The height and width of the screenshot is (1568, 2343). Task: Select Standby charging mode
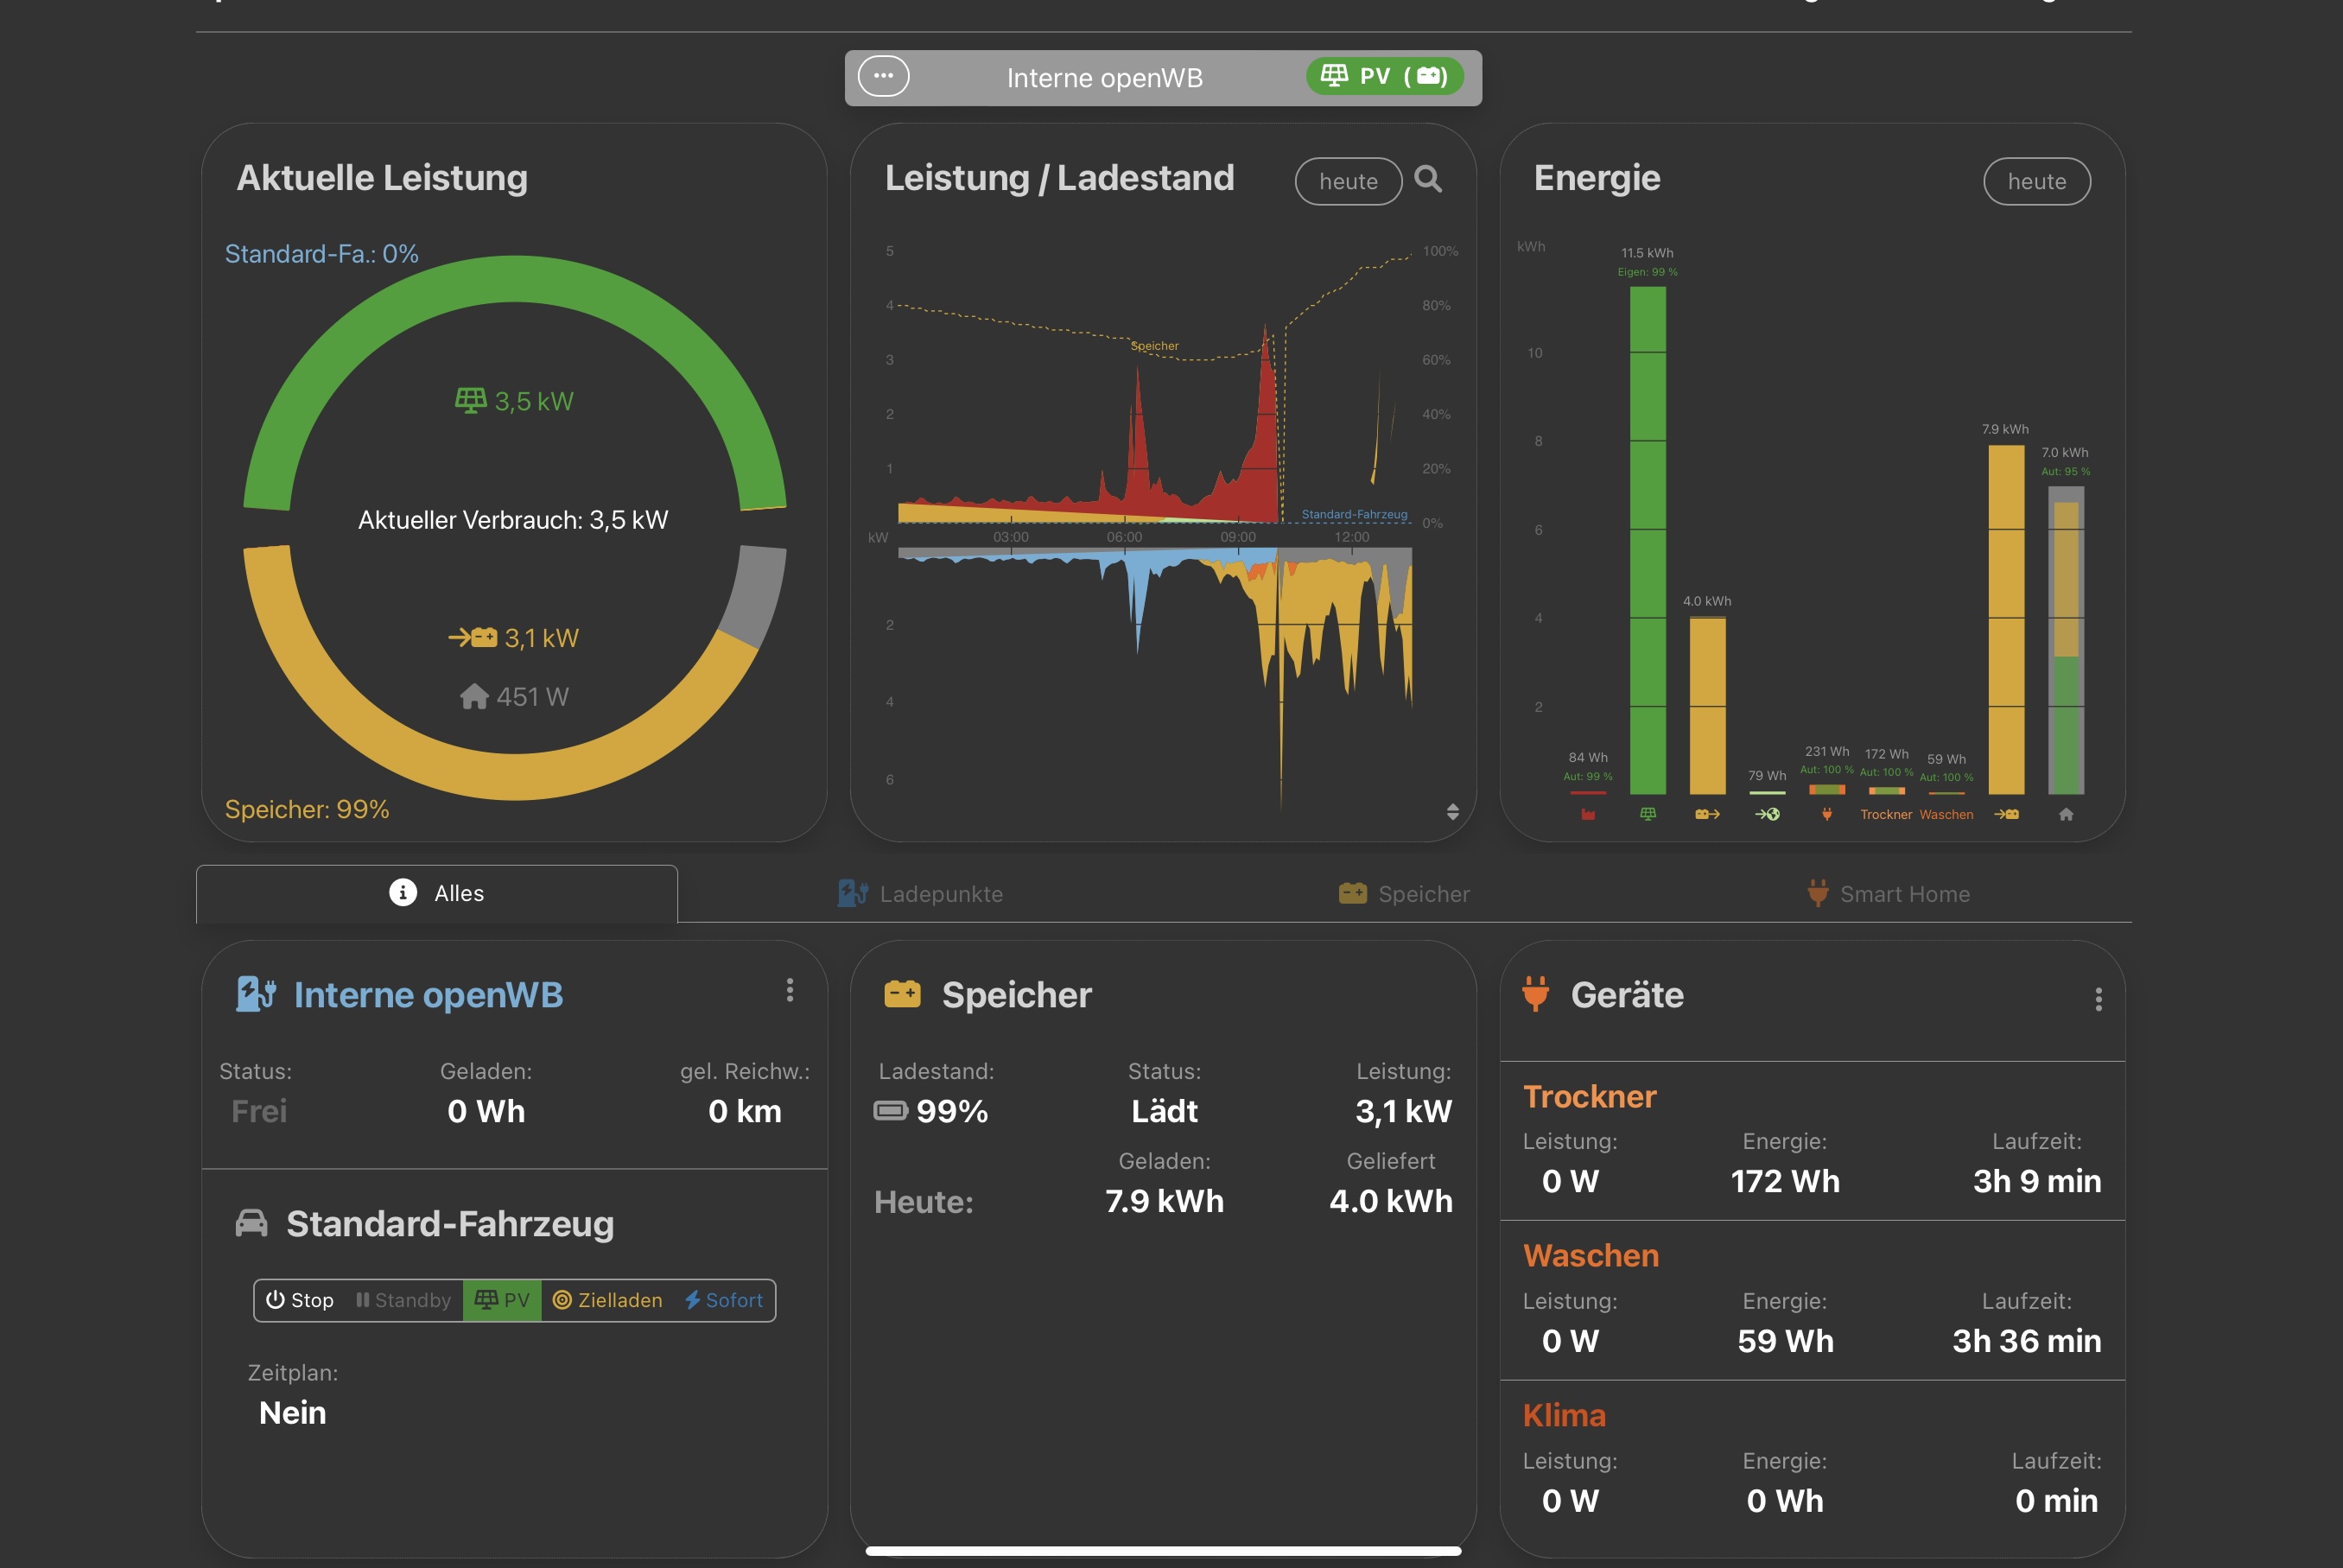tap(403, 1300)
